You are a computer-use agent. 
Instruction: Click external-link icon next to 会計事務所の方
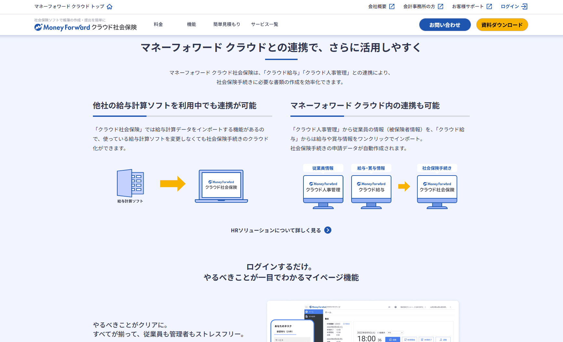(x=441, y=6)
